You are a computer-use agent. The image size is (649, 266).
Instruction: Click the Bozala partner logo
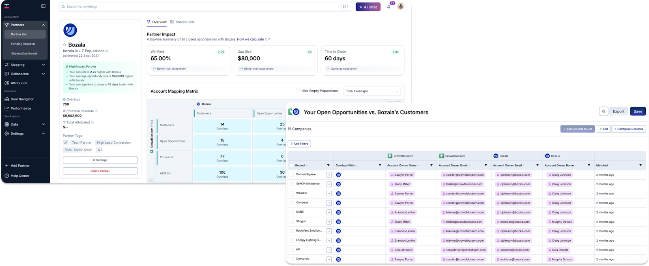70,30
